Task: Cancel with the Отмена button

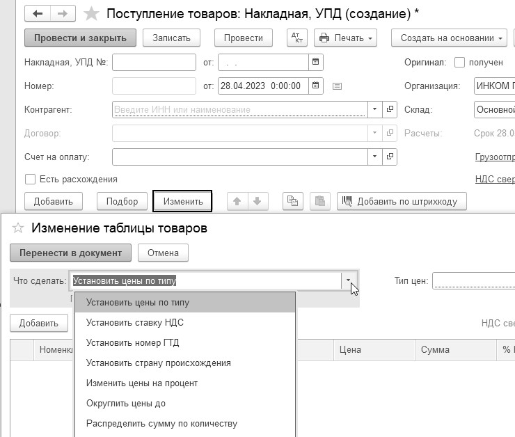Action: point(163,253)
